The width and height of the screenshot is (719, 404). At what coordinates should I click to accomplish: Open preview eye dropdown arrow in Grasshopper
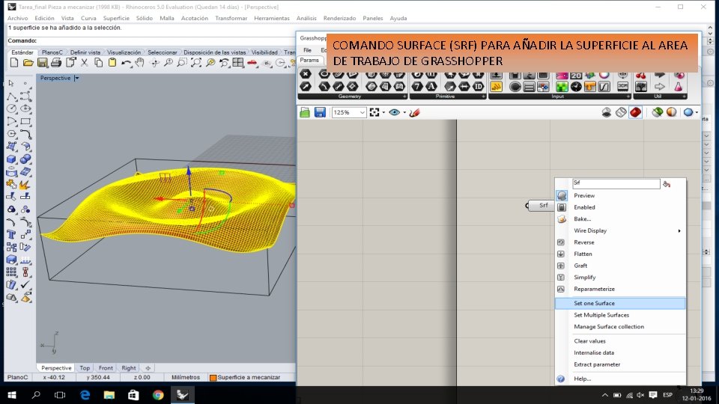coord(404,113)
